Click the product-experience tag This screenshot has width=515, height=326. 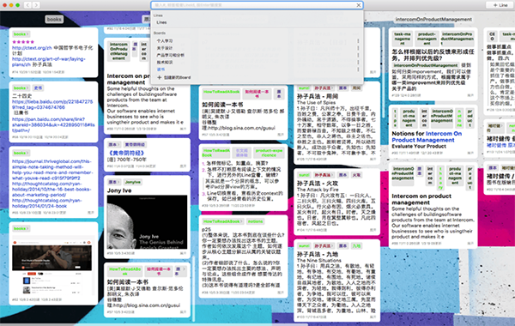269,153
